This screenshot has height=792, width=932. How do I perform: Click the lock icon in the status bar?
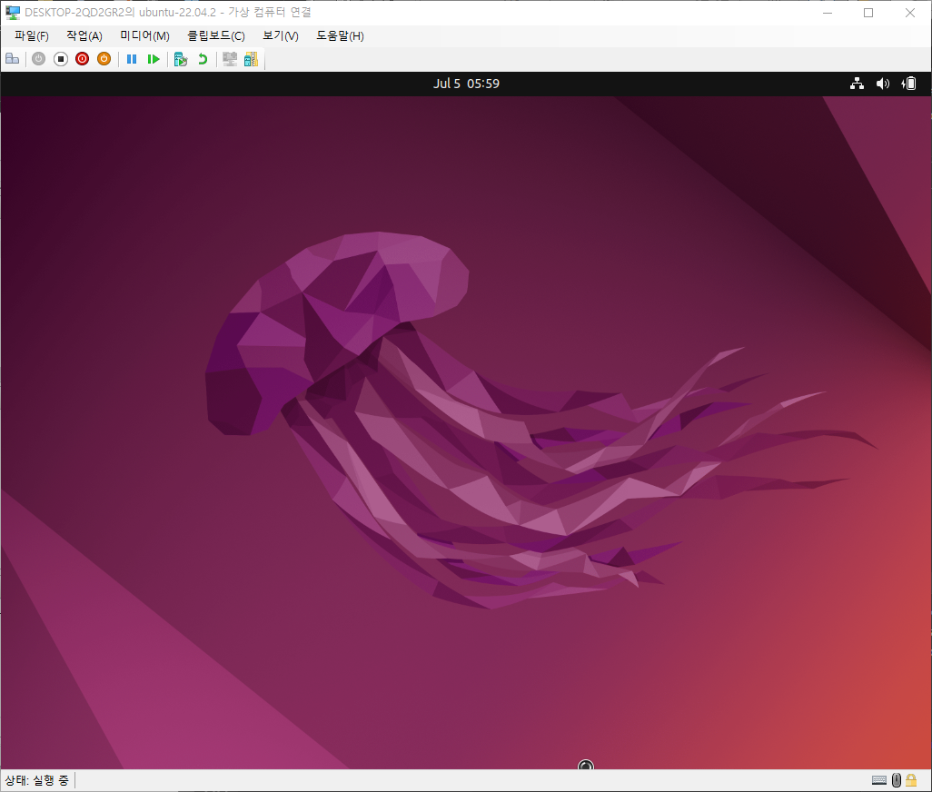pos(911,780)
